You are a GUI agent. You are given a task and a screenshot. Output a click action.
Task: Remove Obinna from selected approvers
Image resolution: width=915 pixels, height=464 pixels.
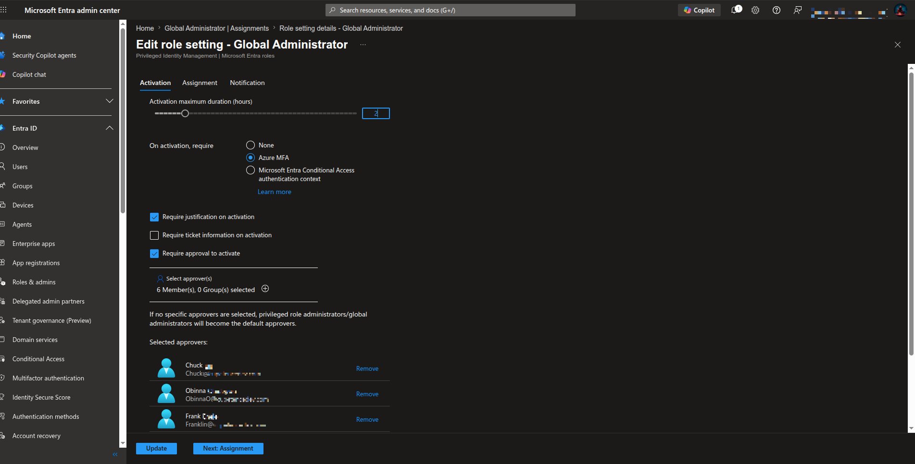[x=367, y=394]
